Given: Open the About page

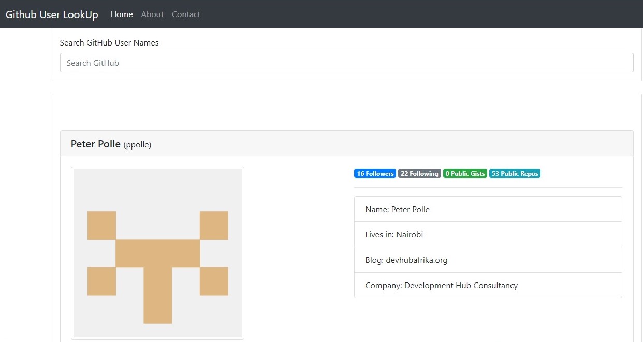Looking at the screenshot, I should [152, 14].
